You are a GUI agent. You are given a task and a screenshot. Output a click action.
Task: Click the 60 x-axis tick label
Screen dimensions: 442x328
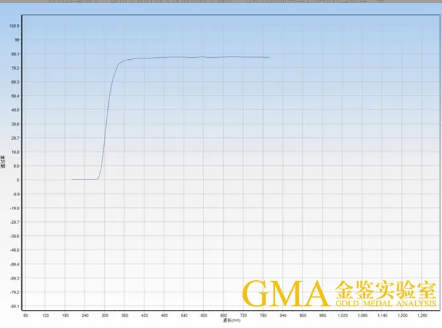(25, 315)
